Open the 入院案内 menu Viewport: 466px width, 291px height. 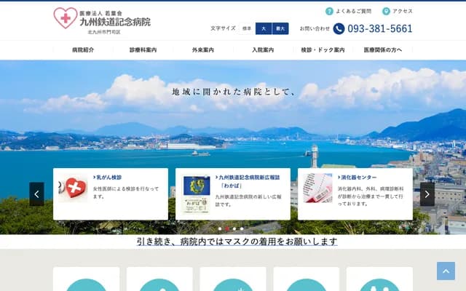(x=263, y=50)
